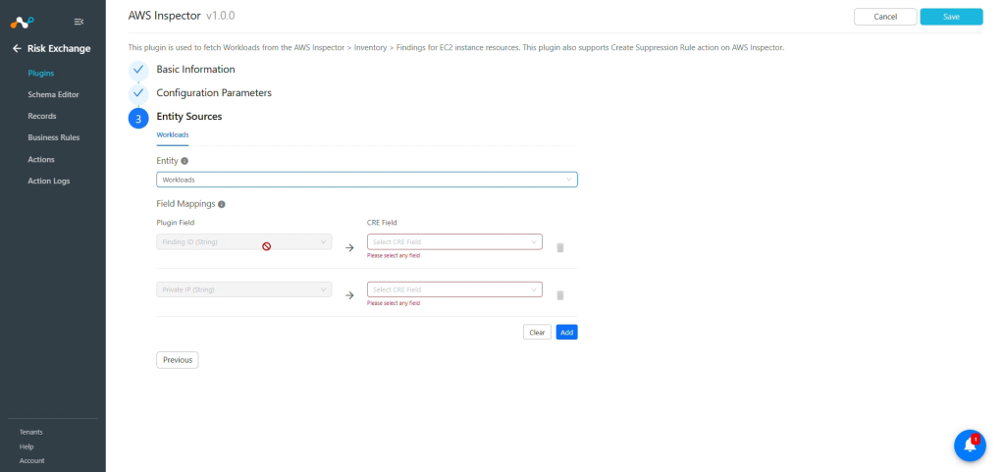Screen dimensions: 1005x472
Task: Delete the Finding ID field mapping row
Action: [560, 247]
